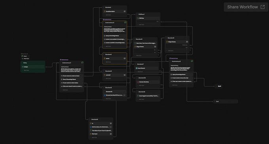Select 'Issue logged successfully' text card

tap(148, 96)
